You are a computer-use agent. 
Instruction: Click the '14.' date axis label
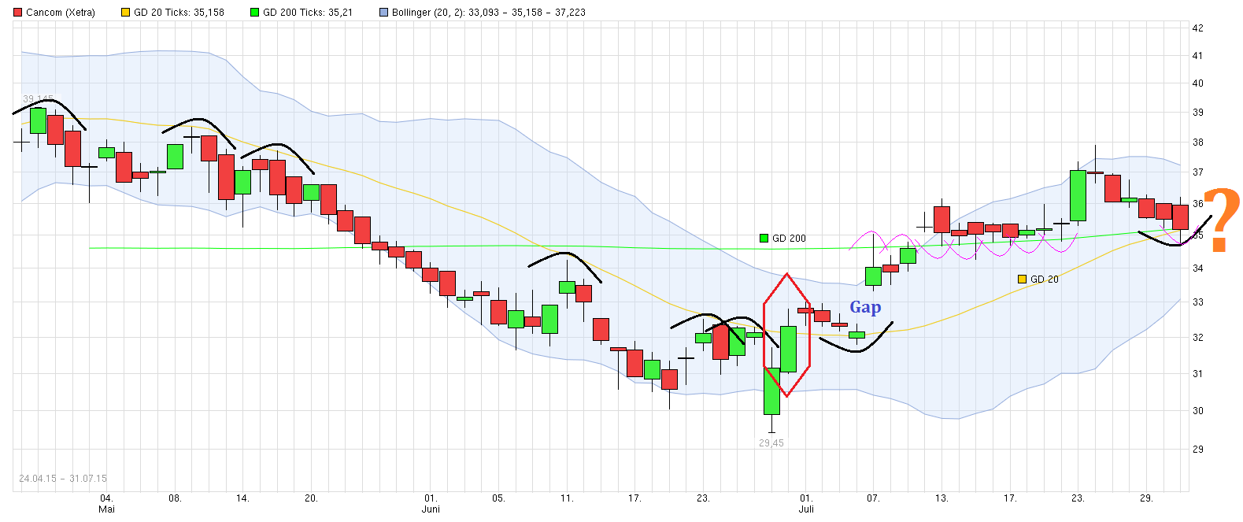coord(242,498)
